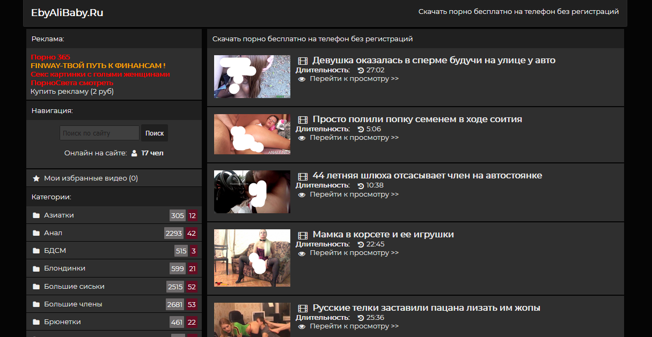652x337 pixels.
Task: Click the folder icon beside Блондинки
Action: click(36, 268)
